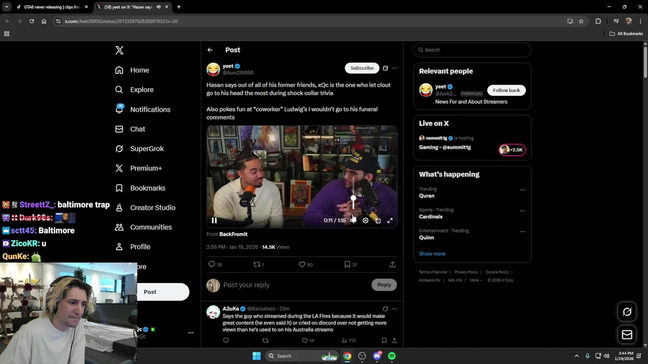648x364 pixels.
Task: Open video settings gear
Action: (x=366, y=220)
